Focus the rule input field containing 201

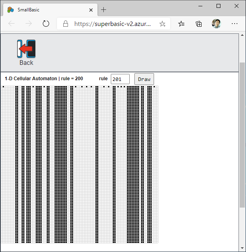pyautogui.click(x=120, y=79)
